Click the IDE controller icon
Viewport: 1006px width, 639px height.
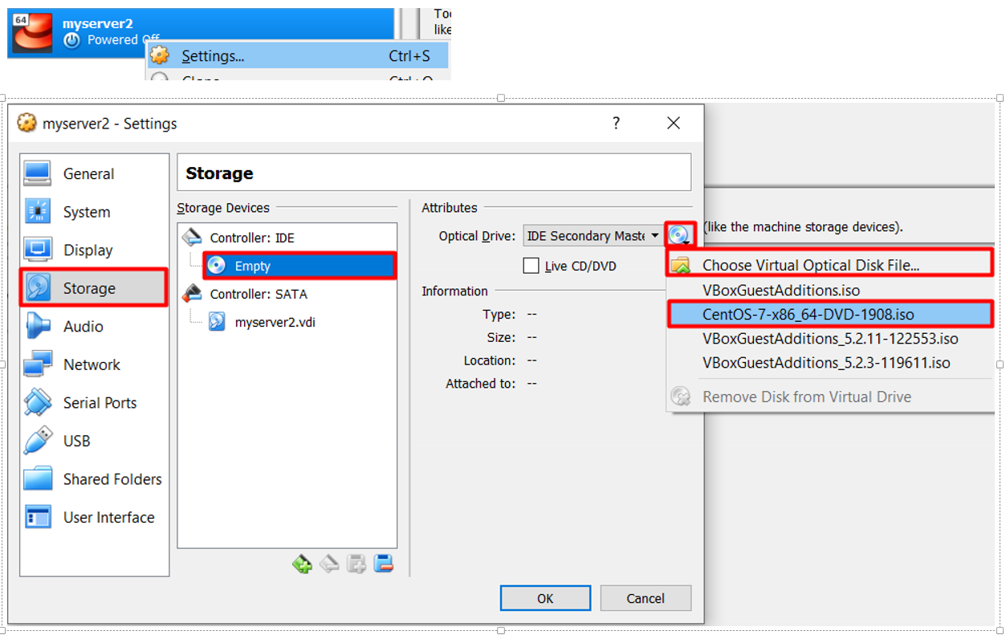pyautogui.click(x=192, y=238)
